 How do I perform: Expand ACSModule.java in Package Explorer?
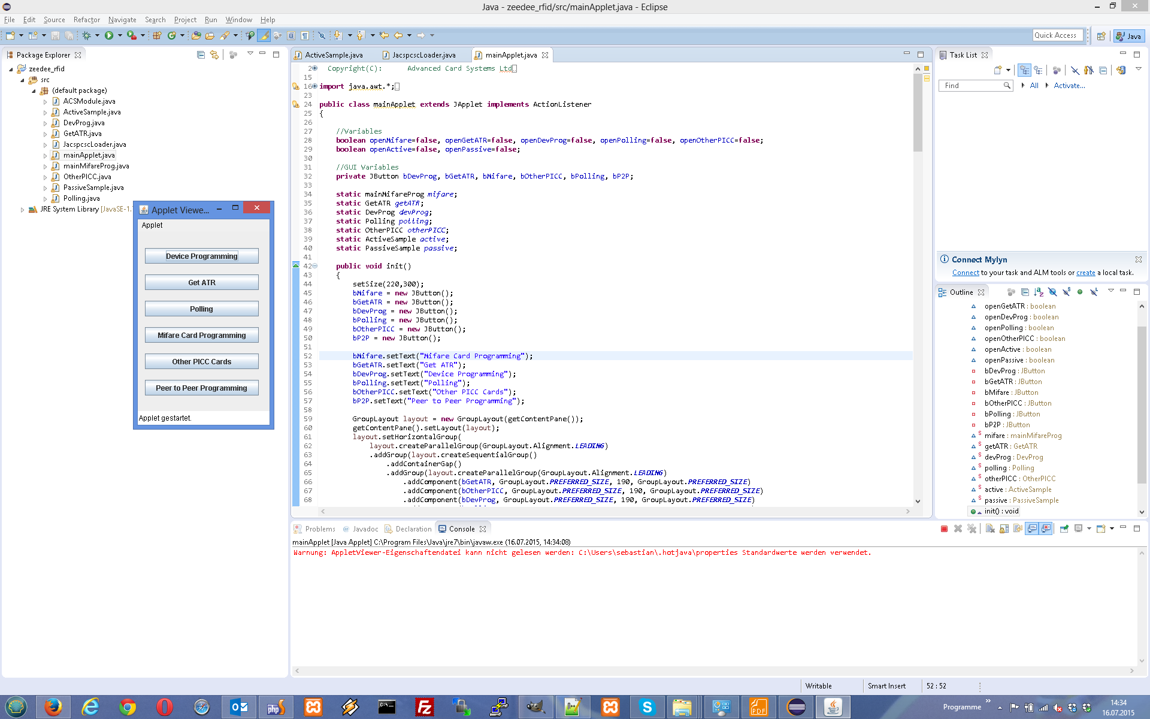point(45,102)
